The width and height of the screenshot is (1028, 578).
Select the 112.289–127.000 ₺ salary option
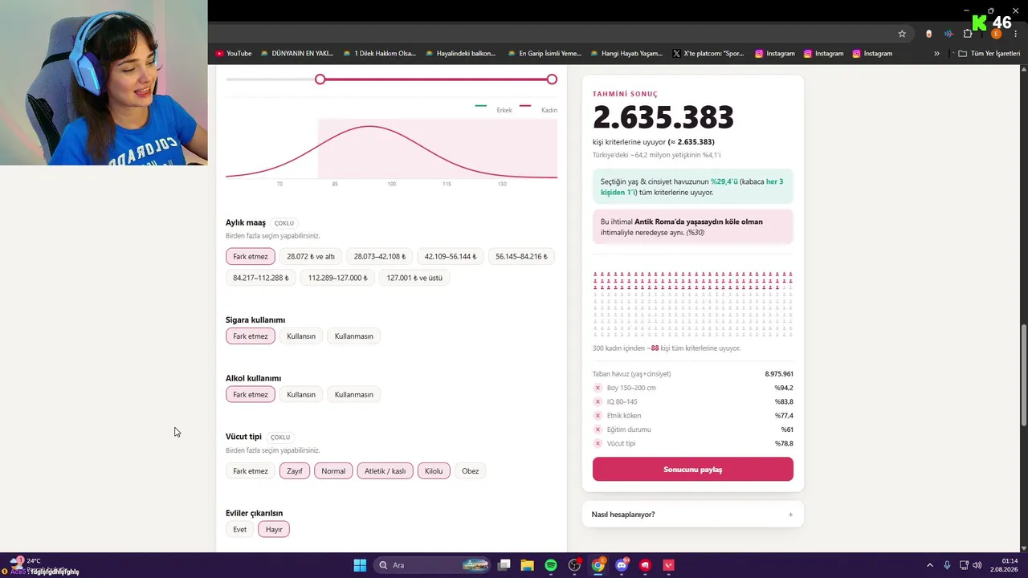point(338,278)
